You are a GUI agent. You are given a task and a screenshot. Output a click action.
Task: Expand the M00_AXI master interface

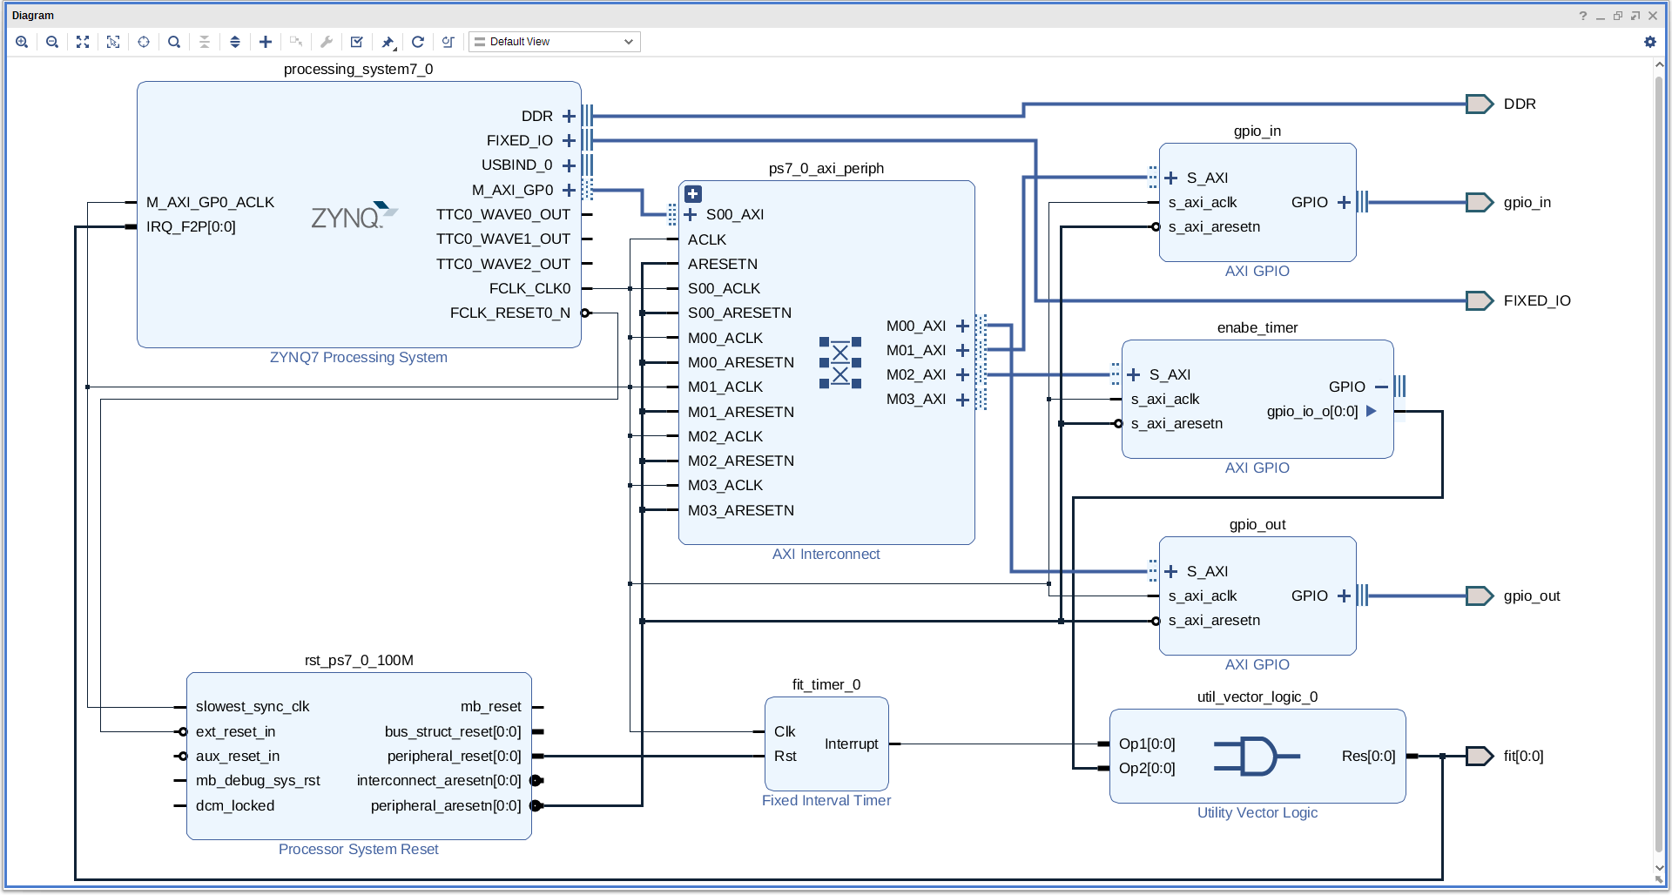coord(962,326)
